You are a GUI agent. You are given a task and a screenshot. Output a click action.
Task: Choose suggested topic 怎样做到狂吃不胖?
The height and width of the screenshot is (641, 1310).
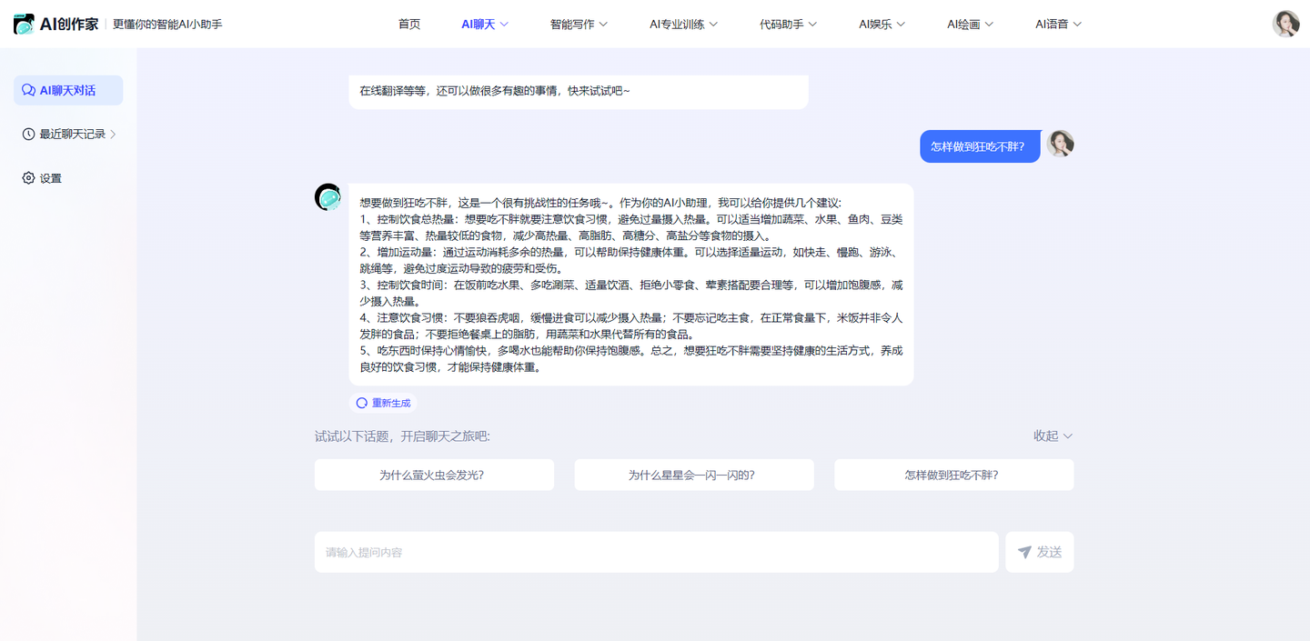953,475
